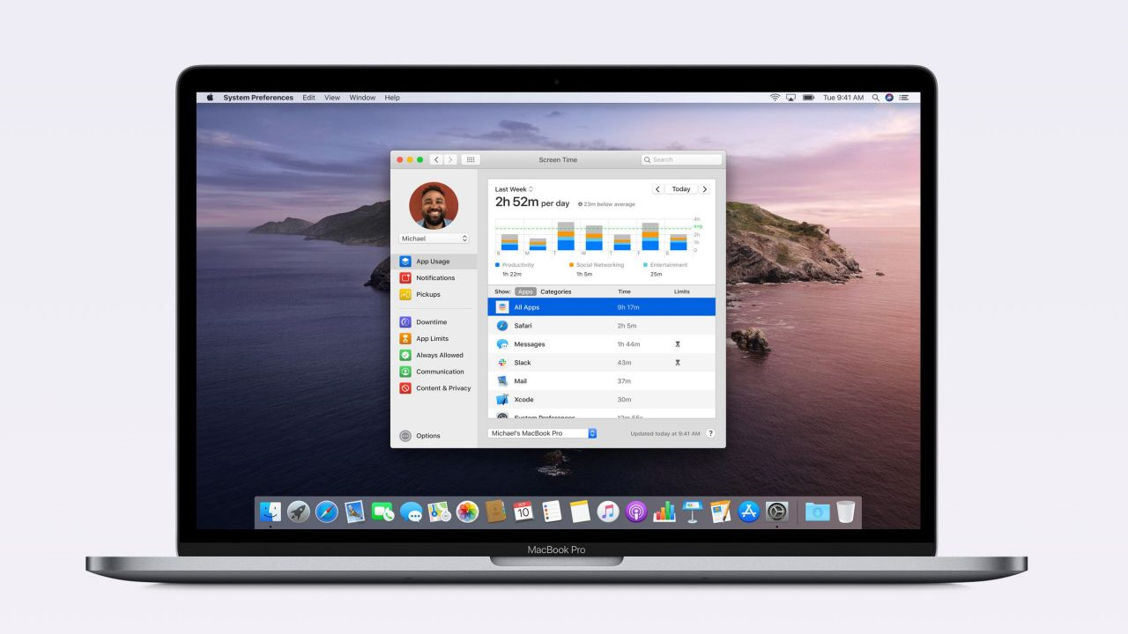Click the show-all grid button in toolbar
This screenshot has width=1128, height=634.
[x=471, y=159]
